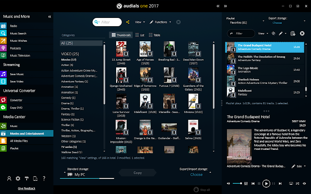Open the playlist panel View dropdown
Screen dimensions: 311x194
pos(263,33)
